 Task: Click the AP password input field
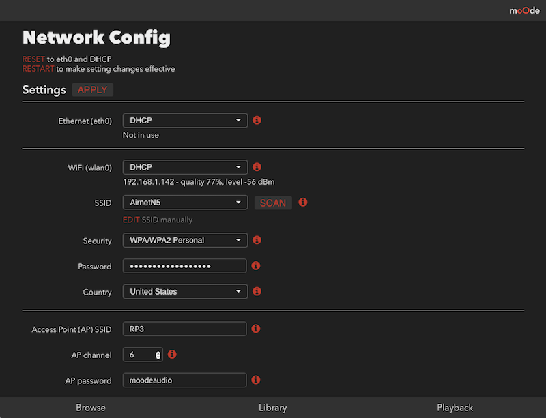184,380
